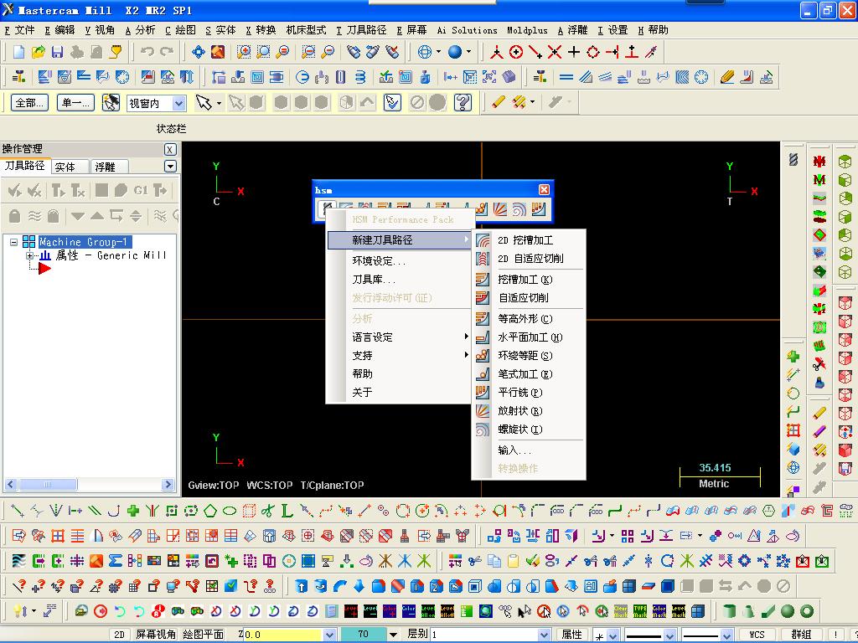Click the New file icon
Screen dimensions: 858x643
pyautogui.click(x=18, y=52)
